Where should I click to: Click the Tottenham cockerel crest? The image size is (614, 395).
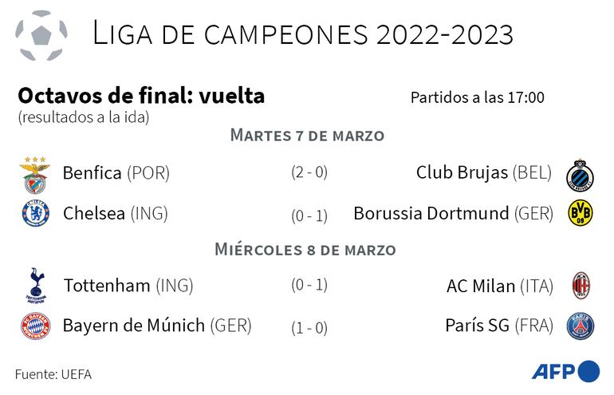[36, 286]
